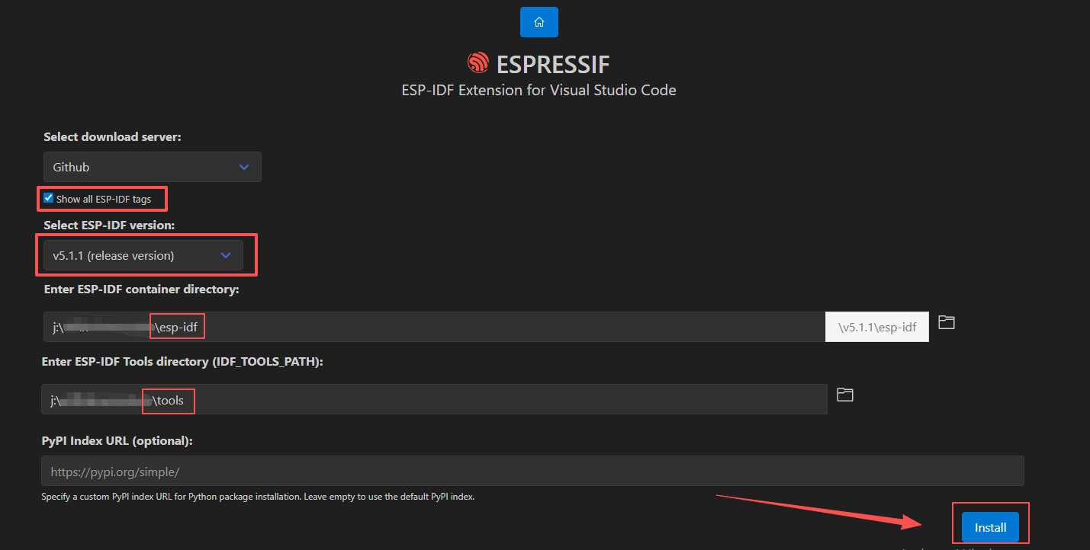Click the 'PyPI Index URL (optional):' label
Viewport: 1090px width, 550px height.
117,441
